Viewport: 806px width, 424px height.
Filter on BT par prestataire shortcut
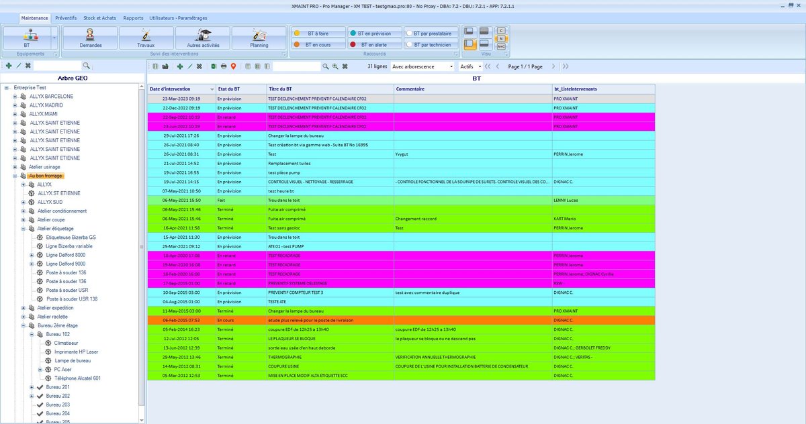[431, 33]
